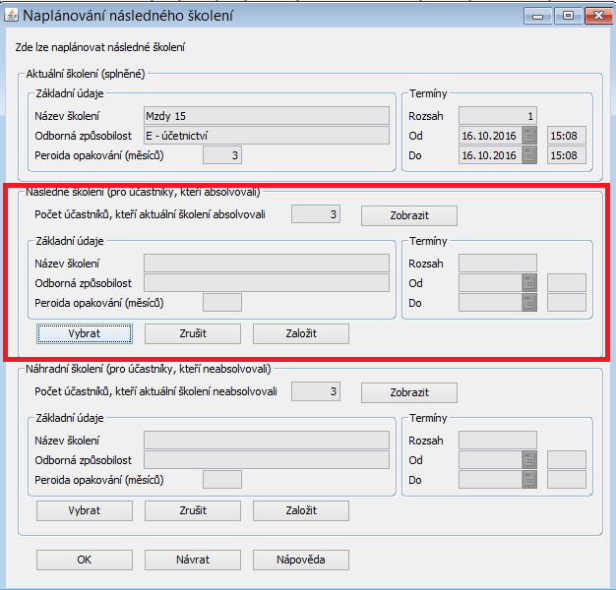This screenshot has width=616, height=590.
Task: Click Do calendar icon in Následné školení
Action: pyautogui.click(x=529, y=303)
